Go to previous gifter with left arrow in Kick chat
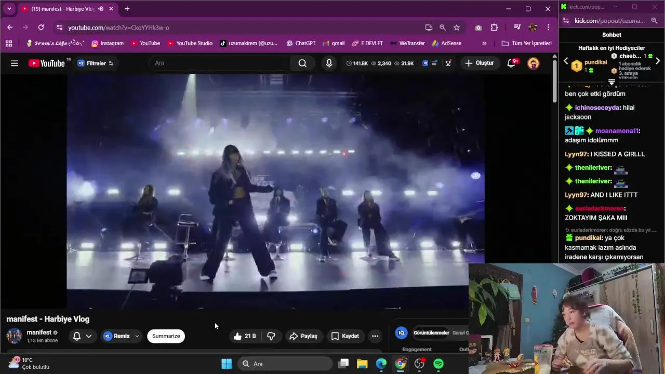 [x=566, y=61]
